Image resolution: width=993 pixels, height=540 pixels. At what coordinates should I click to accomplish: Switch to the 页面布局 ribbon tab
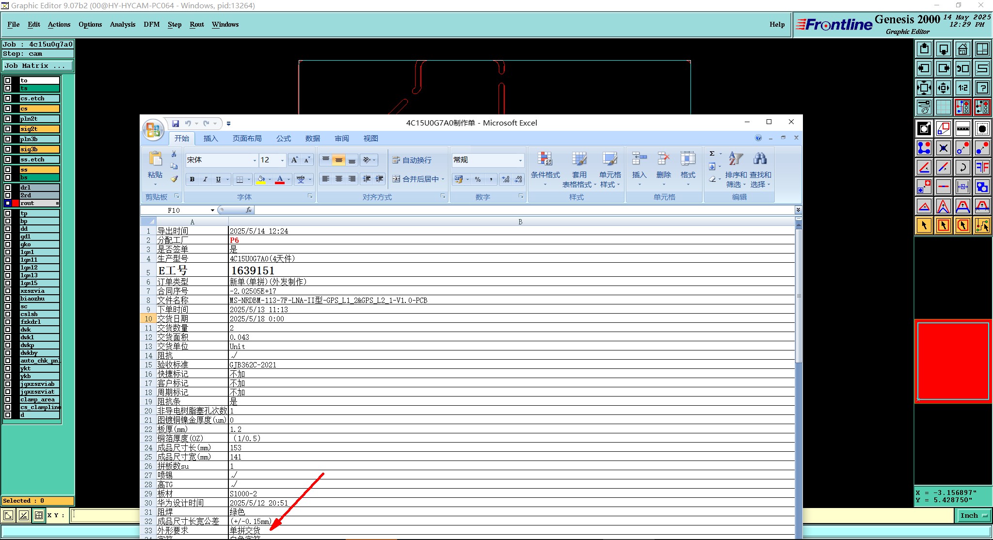[x=247, y=139]
